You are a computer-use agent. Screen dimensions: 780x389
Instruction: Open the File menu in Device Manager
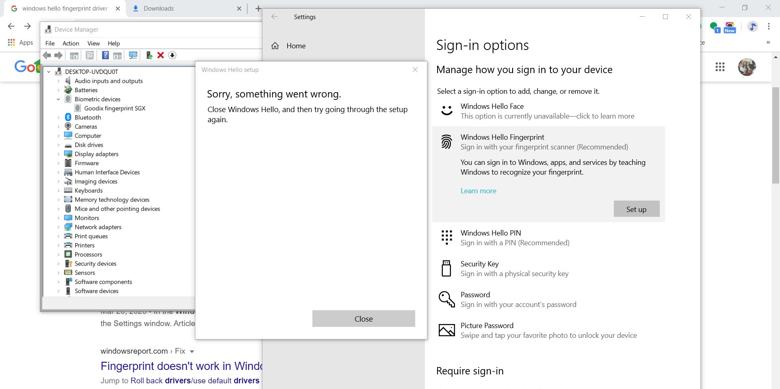50,43
